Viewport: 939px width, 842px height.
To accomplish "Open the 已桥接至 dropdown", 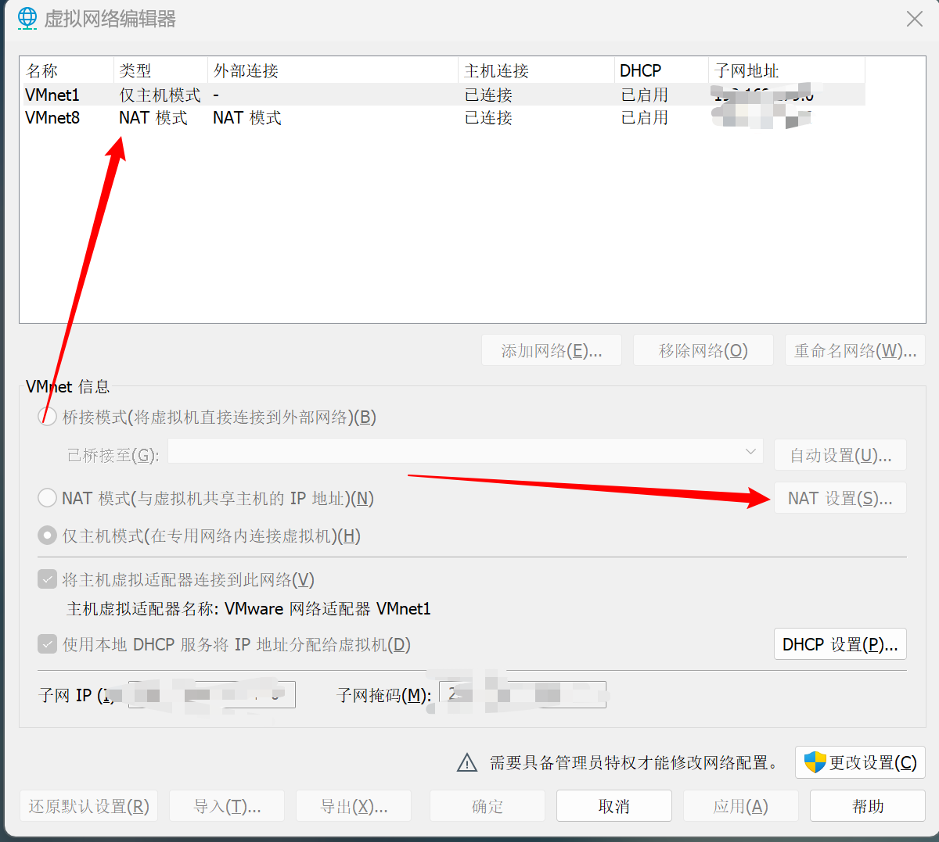I will pos(466,452).
